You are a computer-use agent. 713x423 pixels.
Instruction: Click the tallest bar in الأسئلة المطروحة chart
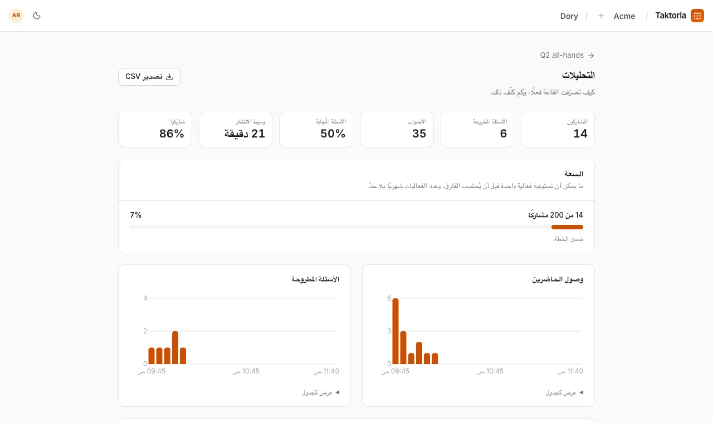tap(175, 347)
